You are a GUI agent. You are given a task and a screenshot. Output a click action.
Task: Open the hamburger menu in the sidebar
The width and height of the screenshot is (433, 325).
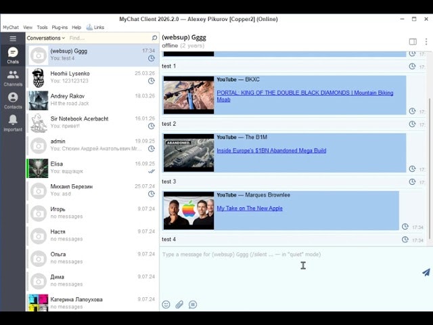(x=13, y=38)
